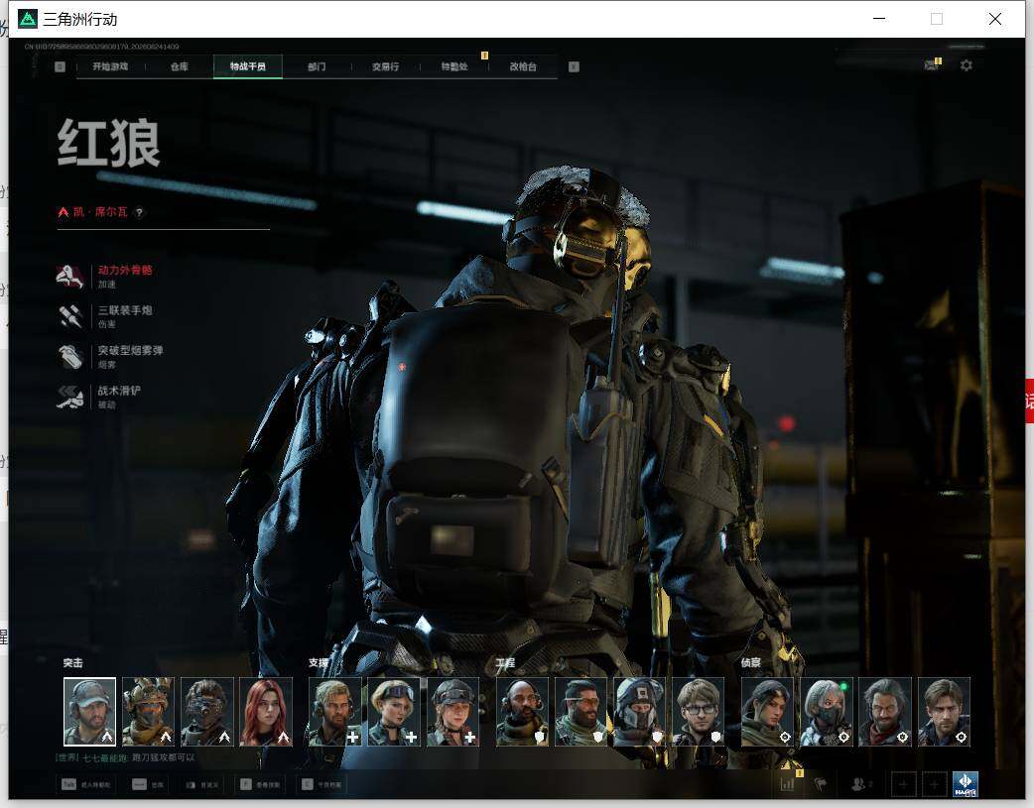Click the right tab-switch key icon

pyautogui.click(x=574, y=66)
